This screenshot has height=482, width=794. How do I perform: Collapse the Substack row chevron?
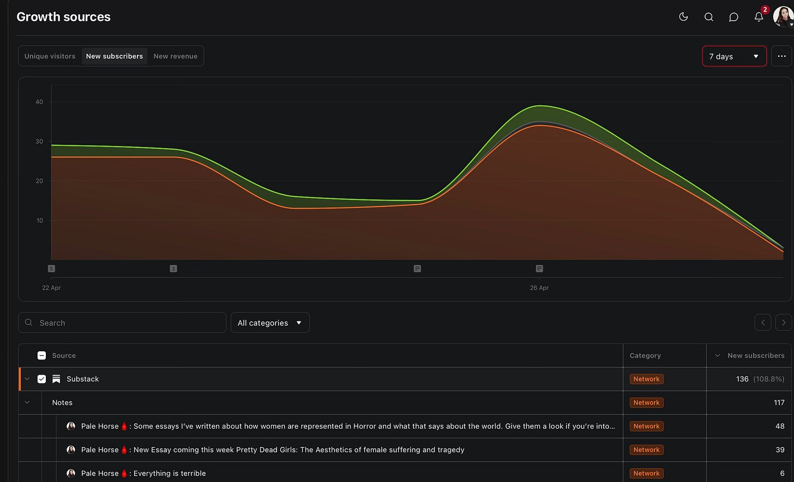tap(27, 379)
